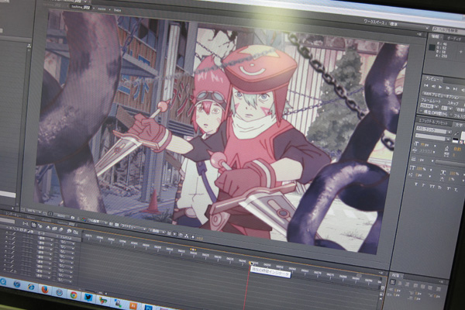The image size is (465, 310).
Task: Open the composition flowchart icon
Action: [186, 236]
